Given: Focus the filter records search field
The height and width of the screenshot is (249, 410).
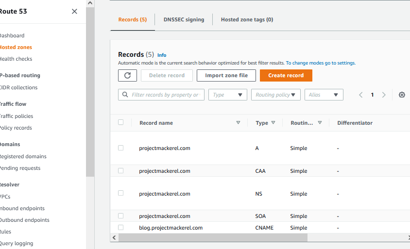Looking at the screenshot, I should coord(165,95).
